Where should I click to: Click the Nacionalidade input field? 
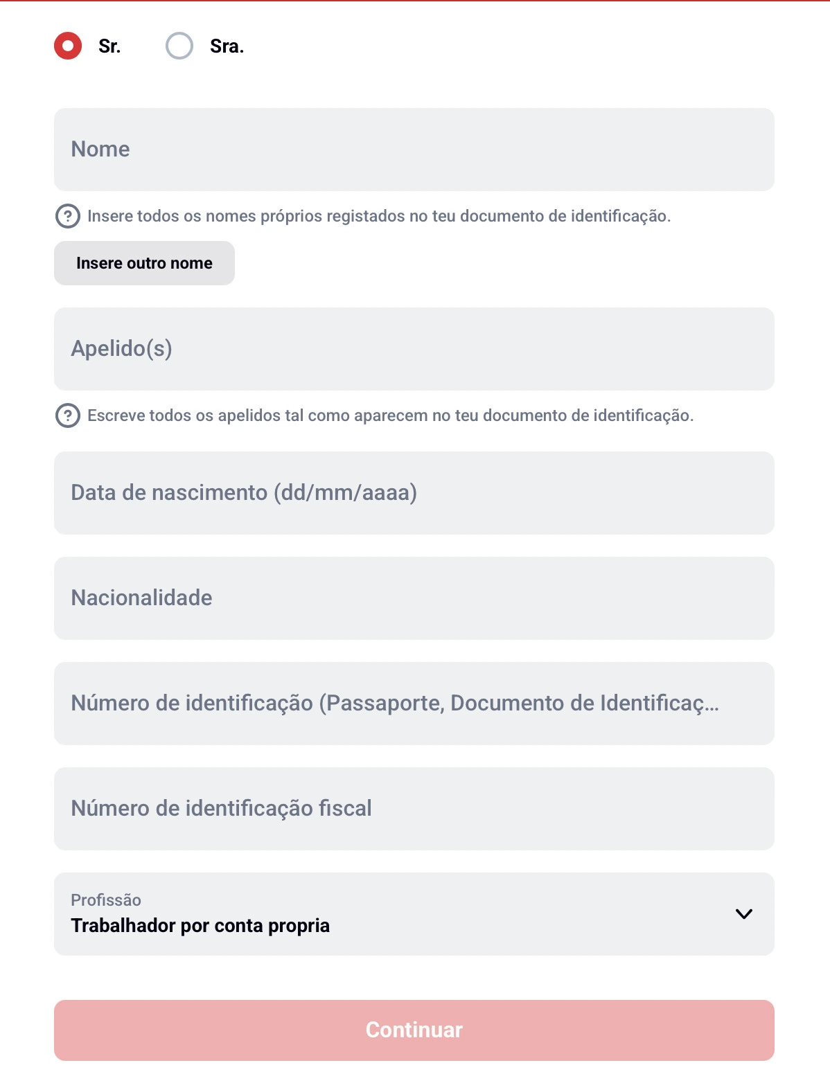[x=414, y=598]
